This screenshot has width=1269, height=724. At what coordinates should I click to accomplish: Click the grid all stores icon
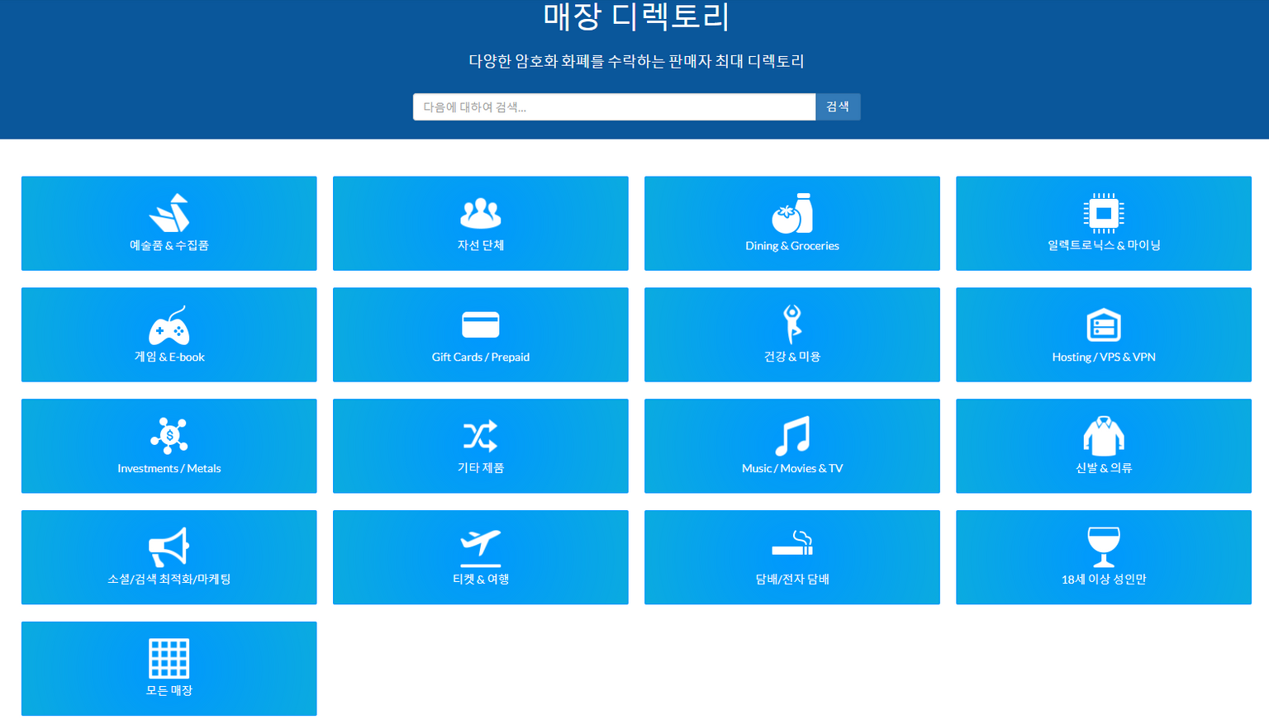tap(169, 658)
